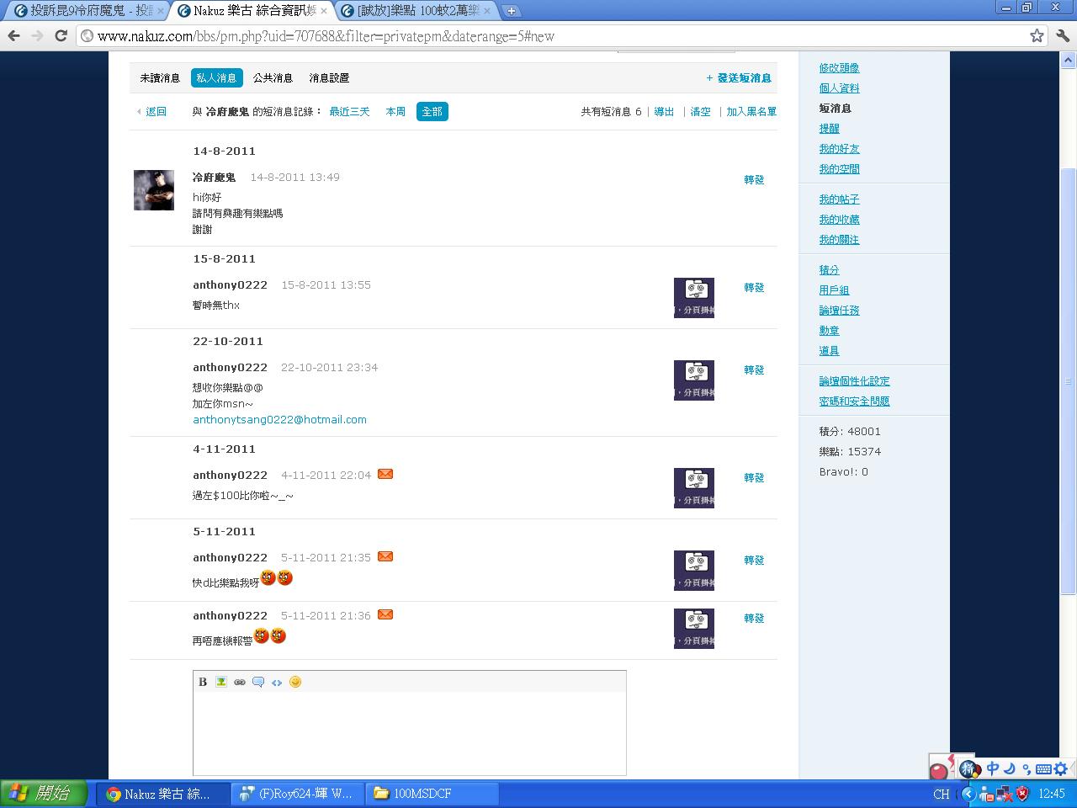Click 轉發 for the 15-8-2011 13:55 message

tap(754, 287)
